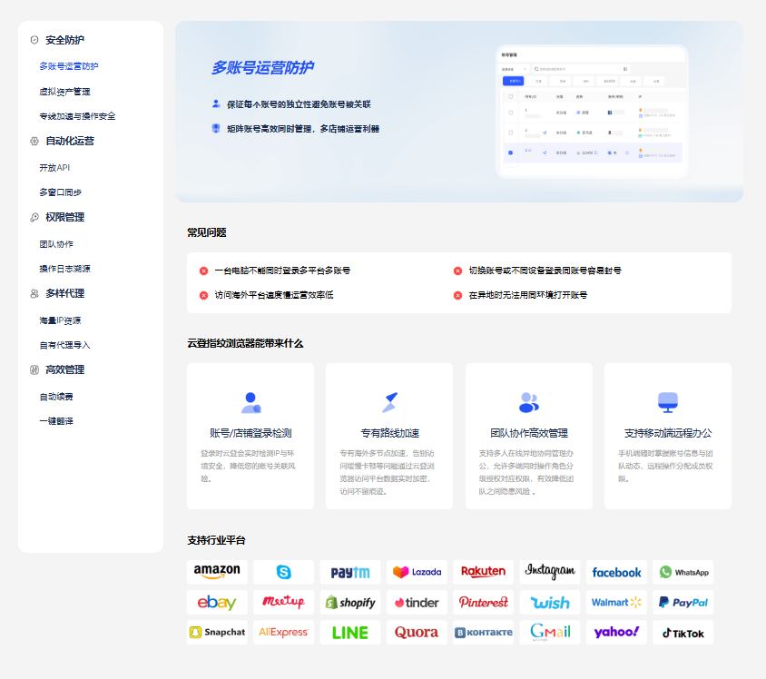Image resolution: width=766 pixels, height=679 pixels.
Task: Go to 自动续费 in the sidebar
Action: [x=56, y=397]
